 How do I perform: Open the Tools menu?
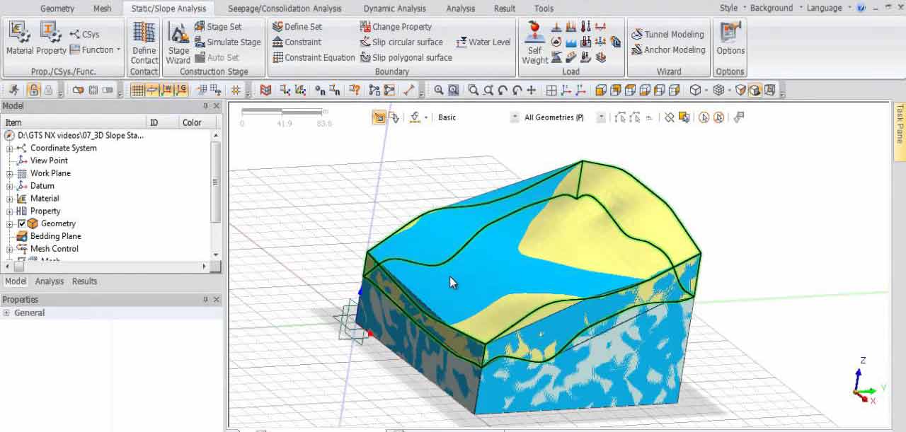(x=544, y=8)
